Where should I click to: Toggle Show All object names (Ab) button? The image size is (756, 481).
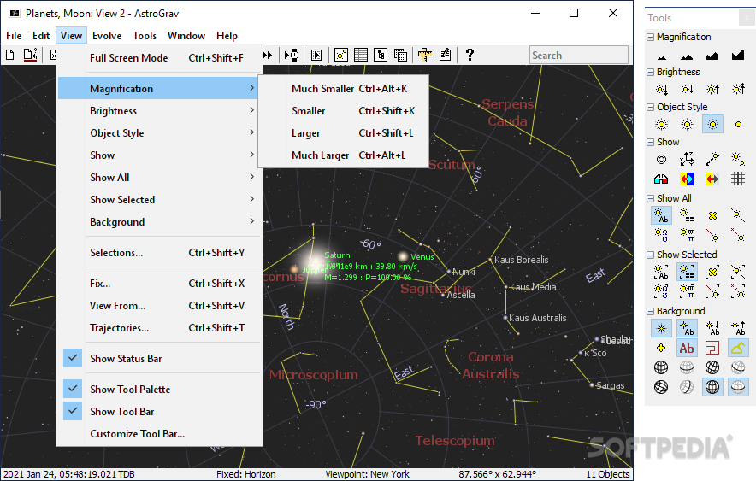[x=661, y=215]
